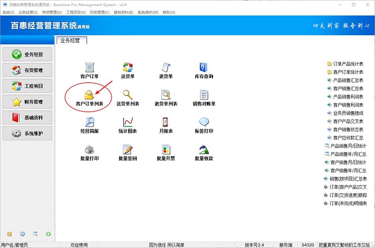
Task: Click the notepad icon in sidebar footer
Action: 9,234
